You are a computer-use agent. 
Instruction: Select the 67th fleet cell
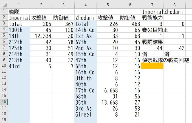pos(86,42)
